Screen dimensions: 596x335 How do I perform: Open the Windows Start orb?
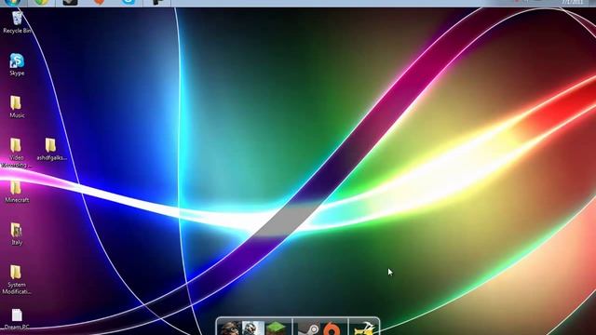coord(12,2)
